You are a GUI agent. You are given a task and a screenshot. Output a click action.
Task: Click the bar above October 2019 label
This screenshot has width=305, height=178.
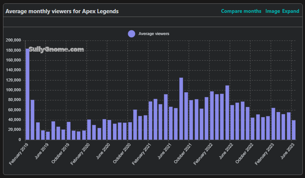point(68,131)
